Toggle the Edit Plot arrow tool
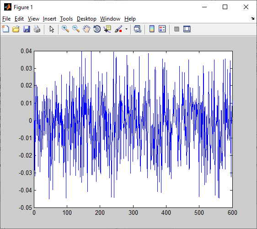Viewport: 257px width, 229px height. [52, 29]
